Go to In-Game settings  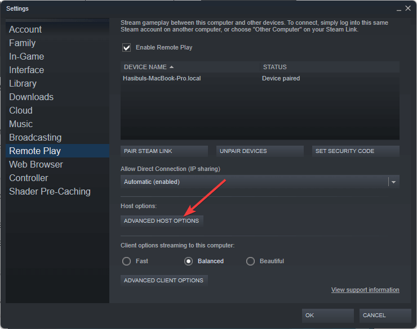click(57, 56)
